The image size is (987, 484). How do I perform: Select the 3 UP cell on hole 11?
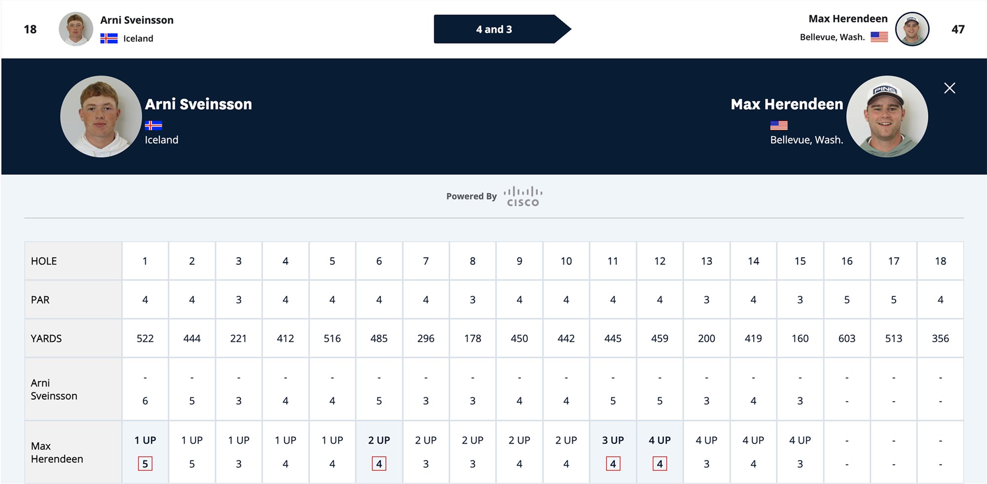pyautogui.click(x=613, y=440)
